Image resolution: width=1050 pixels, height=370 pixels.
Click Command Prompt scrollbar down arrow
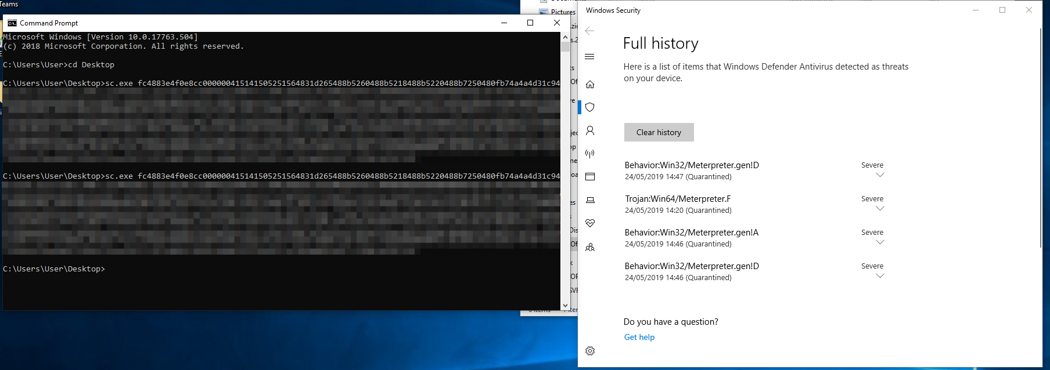click(x=565, y=305)
